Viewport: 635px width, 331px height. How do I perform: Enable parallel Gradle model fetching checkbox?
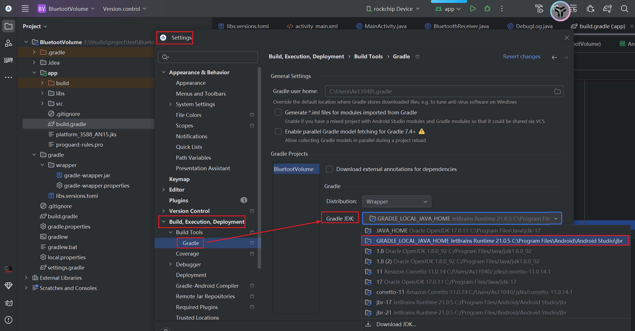point(278,131)
